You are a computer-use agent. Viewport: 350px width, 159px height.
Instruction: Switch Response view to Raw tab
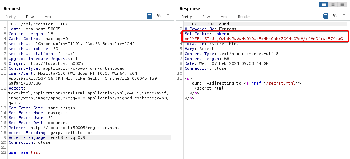(x=206, y=17)
